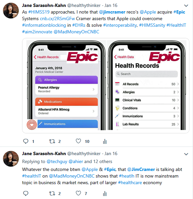Open the Epic phone screenshots image

(x=106, y=85)
